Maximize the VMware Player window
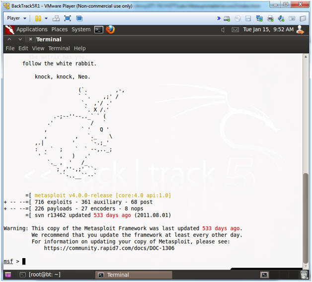Image resolution: width=312 pixels, height=282 pixels. (286, 4)
